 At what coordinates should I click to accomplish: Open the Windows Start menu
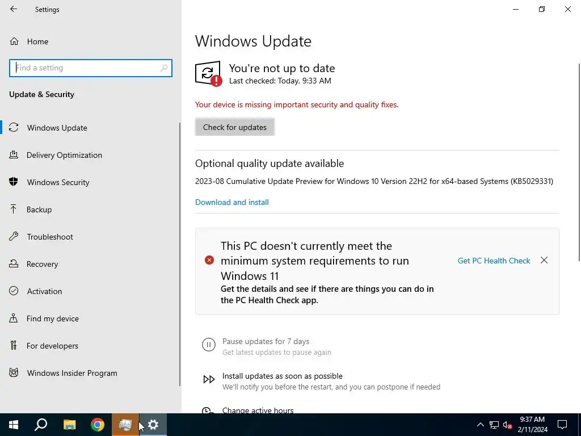tap(14, 425)
